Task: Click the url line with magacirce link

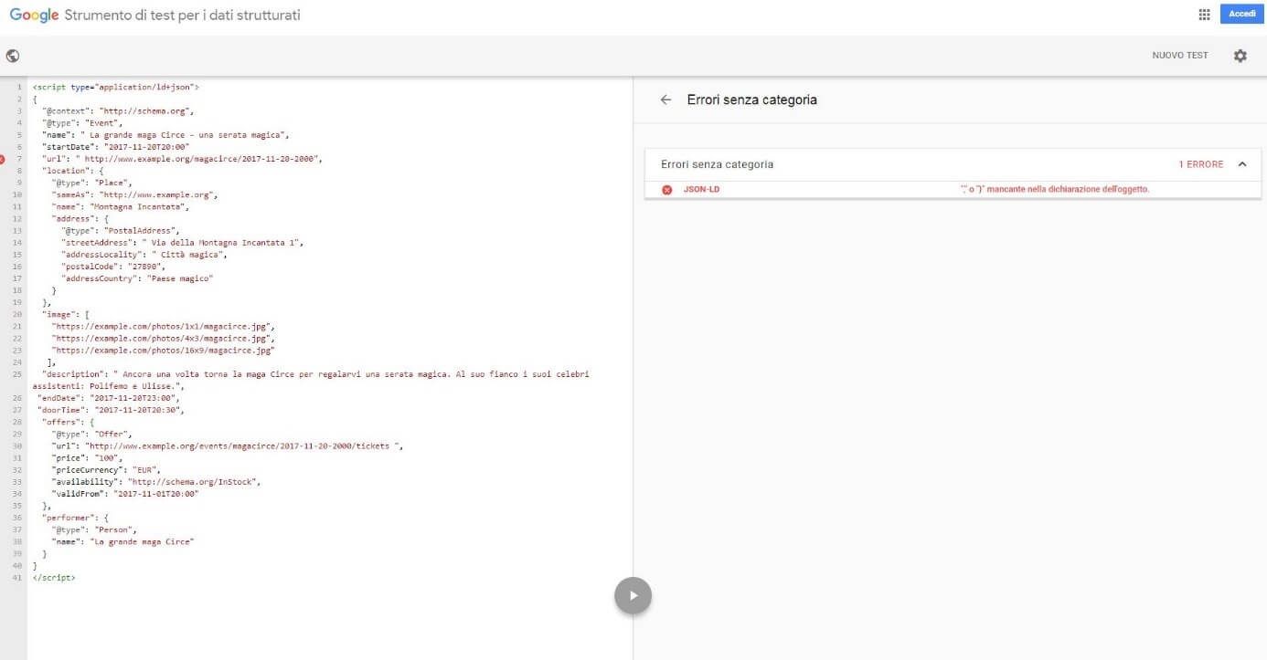Action: click(x=182, y=159)
